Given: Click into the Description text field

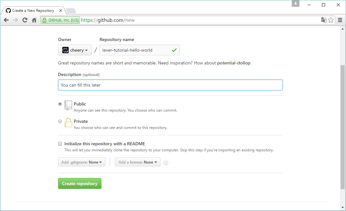Looking at the screenshot, I should pyautogui.click(x=170, y=85).
